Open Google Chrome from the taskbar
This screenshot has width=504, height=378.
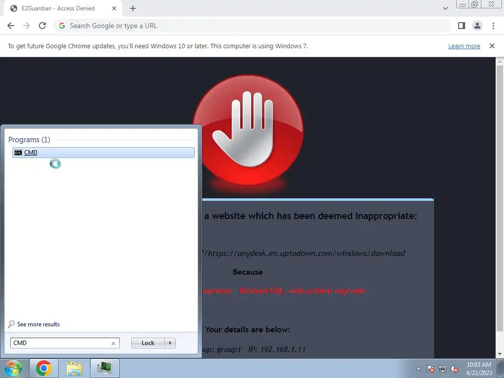(x=44, y=368)
